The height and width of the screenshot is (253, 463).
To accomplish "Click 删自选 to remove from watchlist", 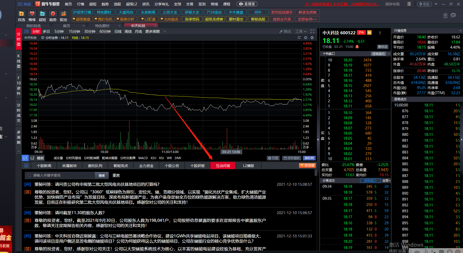I will (383, 47).
